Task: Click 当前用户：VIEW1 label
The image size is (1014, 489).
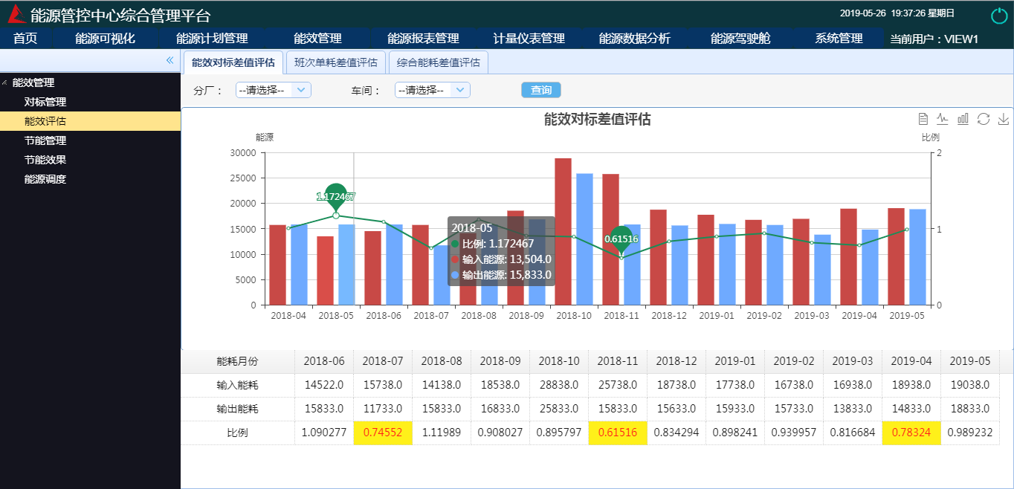Action: pos(934,39)
